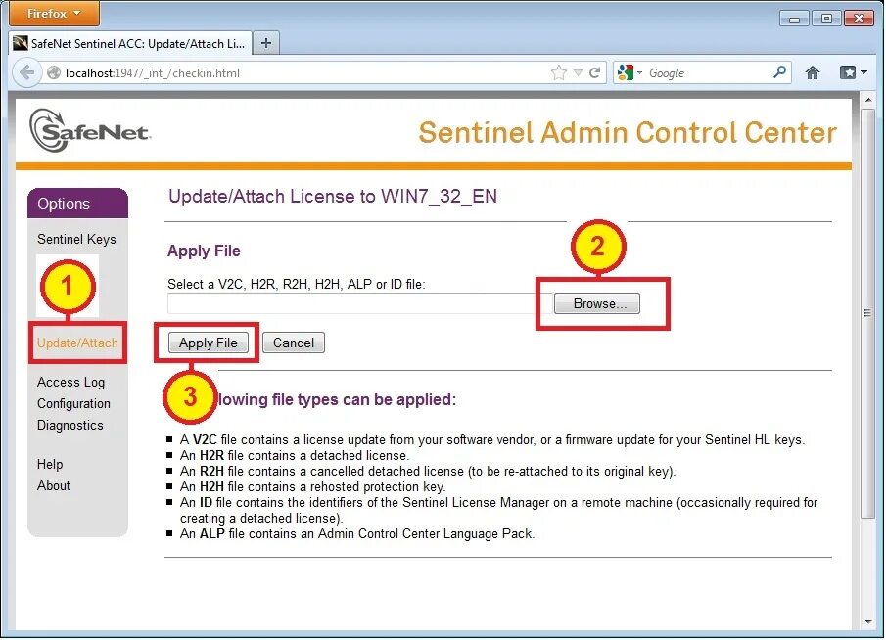The image size is (886, 640).
Task: Click the ALP file description line
Action: [x=357, y=533]
